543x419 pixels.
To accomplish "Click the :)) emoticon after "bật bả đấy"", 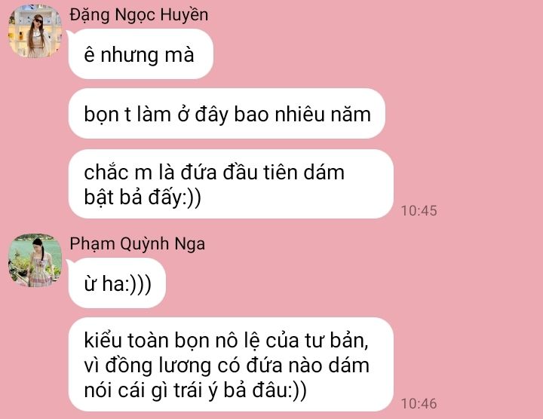I will coord(191,198).
